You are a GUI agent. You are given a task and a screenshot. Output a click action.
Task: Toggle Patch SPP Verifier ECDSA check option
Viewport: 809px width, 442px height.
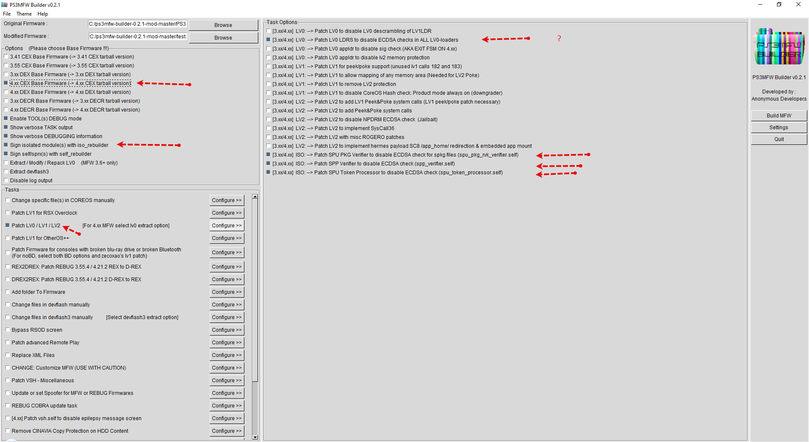coord(268,164)
